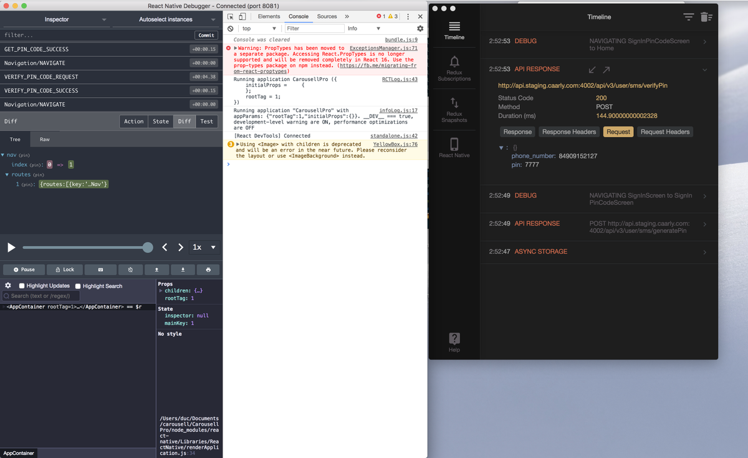This screenshot has height=458, width=748.
Task: Show the Response tab in API details
Action: point(517,131)
